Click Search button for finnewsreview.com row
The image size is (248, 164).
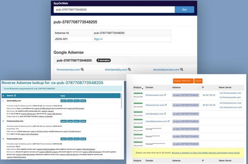click(x=64, y=121)
